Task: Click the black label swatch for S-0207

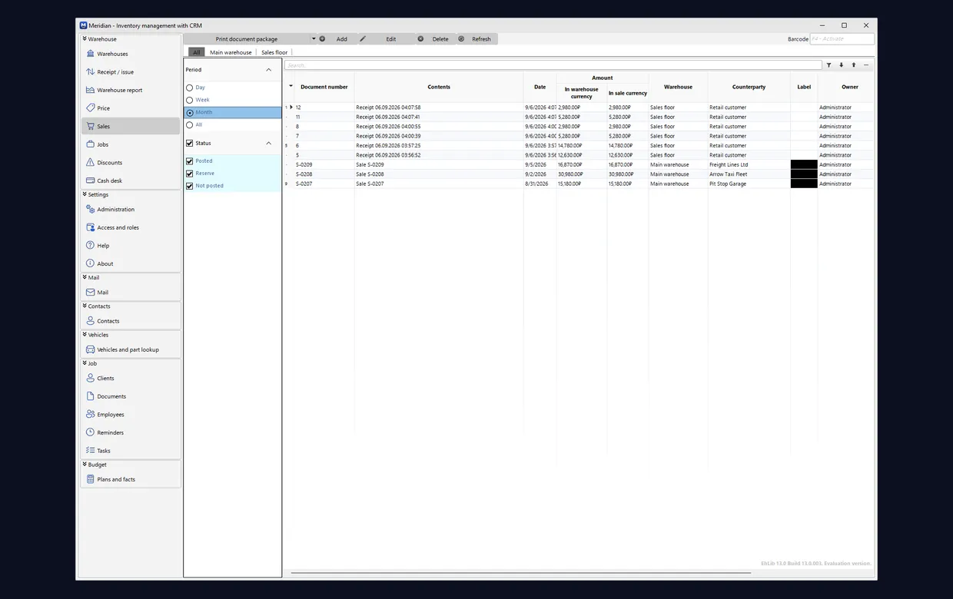Action: point(804,184)
